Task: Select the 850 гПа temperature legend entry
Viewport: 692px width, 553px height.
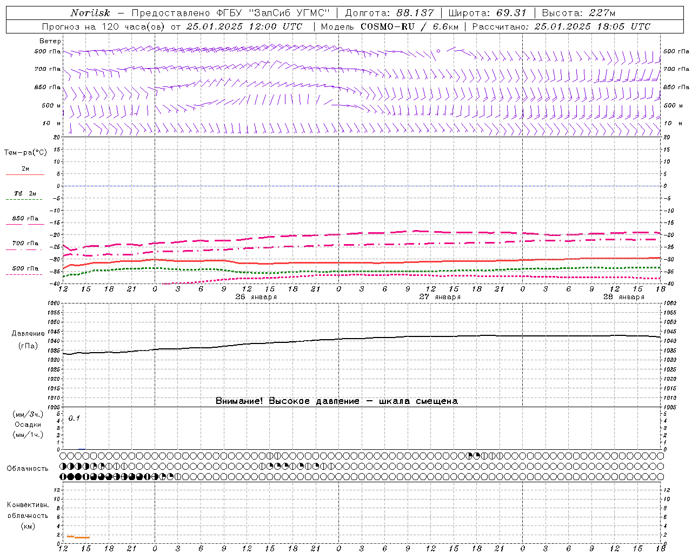Action: [25, 219]
